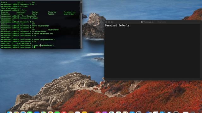Click the green cursor block on the last prompt
This screenshot has height=113, width=202.
tap(35, 47)
